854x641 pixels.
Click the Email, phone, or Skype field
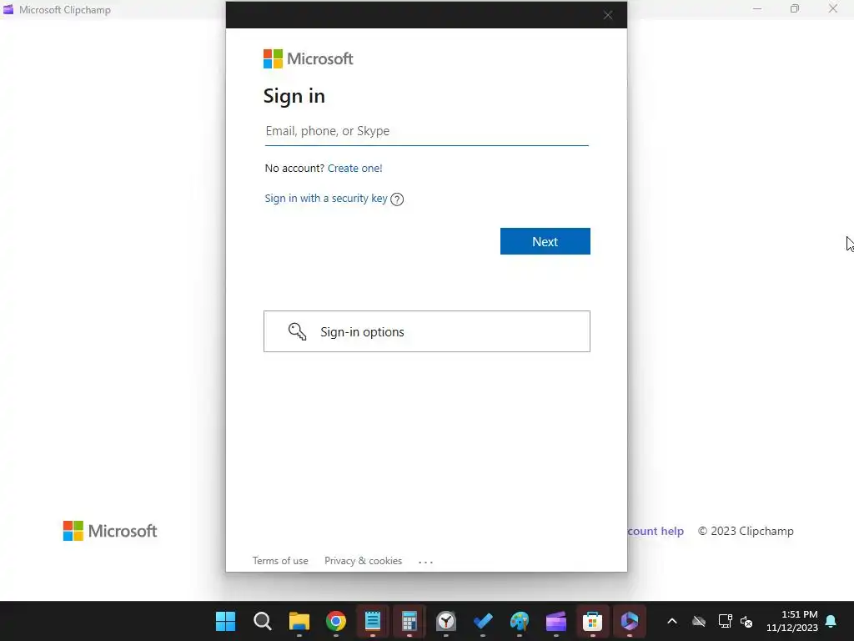[426, 131]
